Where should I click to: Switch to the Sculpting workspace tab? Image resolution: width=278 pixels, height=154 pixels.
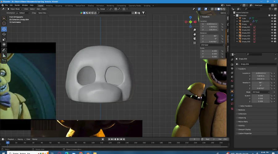[58, 6]
